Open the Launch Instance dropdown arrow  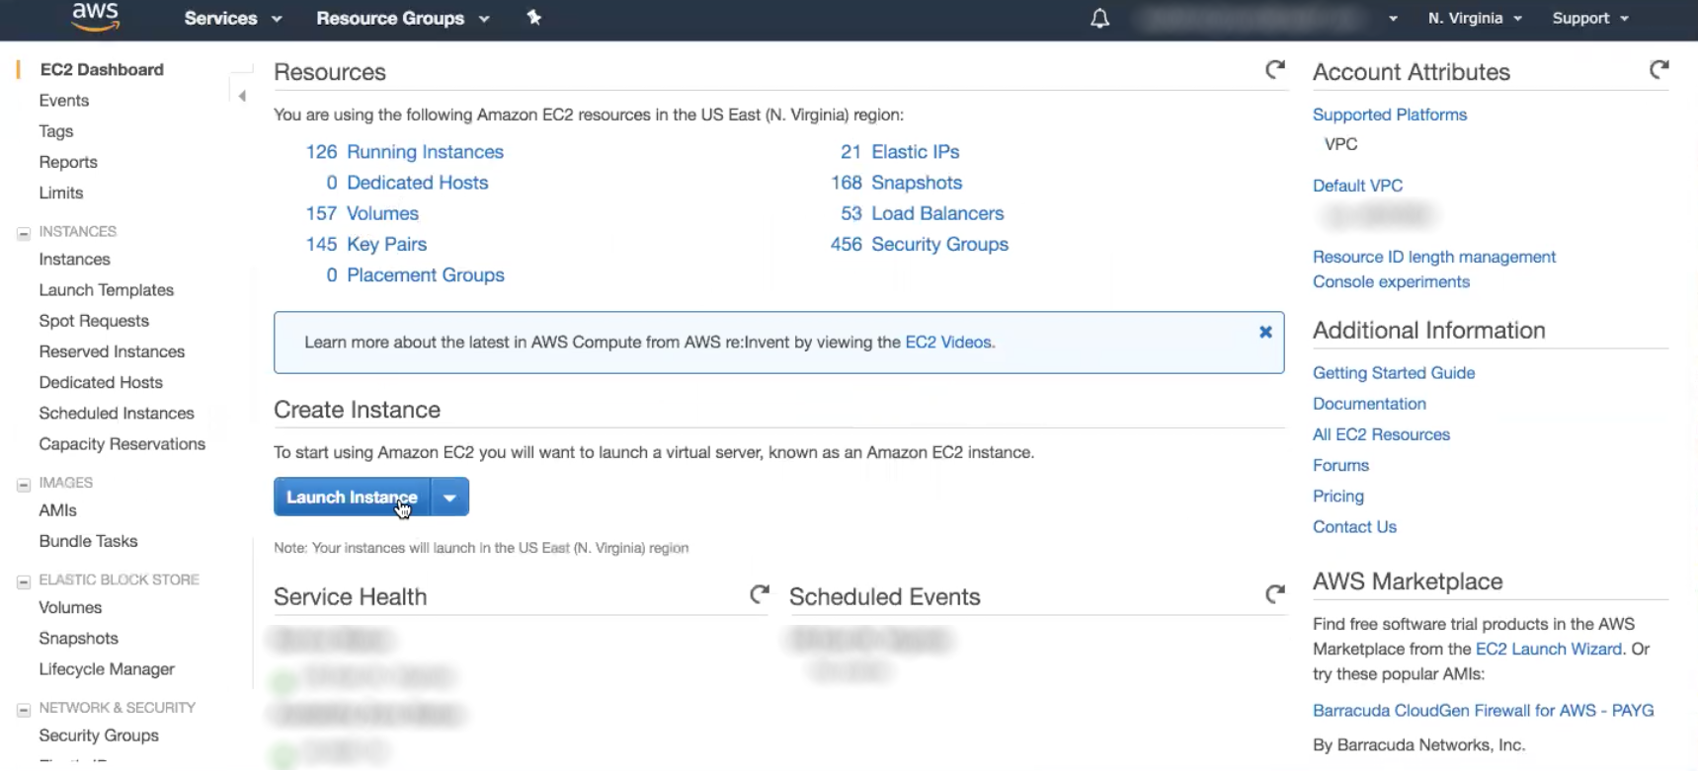[x=450, y=497]
